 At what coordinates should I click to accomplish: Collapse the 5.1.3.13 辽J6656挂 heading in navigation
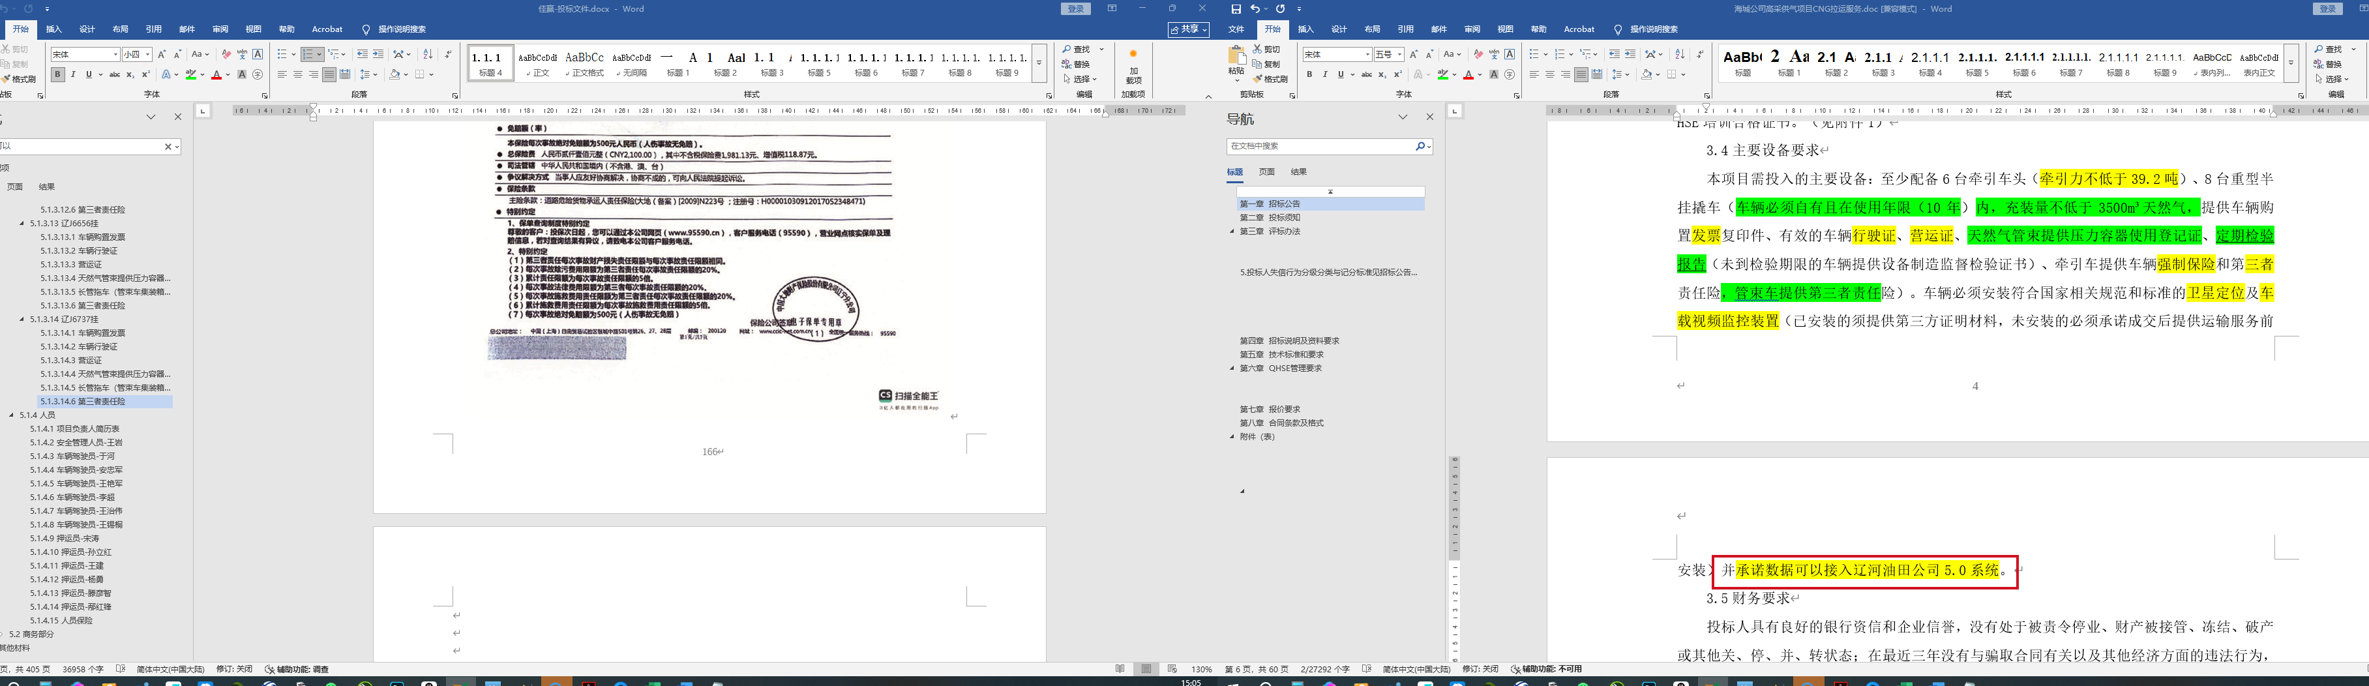coord(22,224)
